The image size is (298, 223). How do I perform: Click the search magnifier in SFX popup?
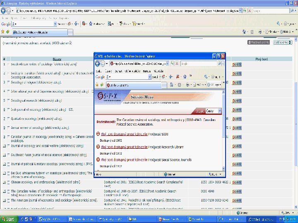[x=219, y=64]
